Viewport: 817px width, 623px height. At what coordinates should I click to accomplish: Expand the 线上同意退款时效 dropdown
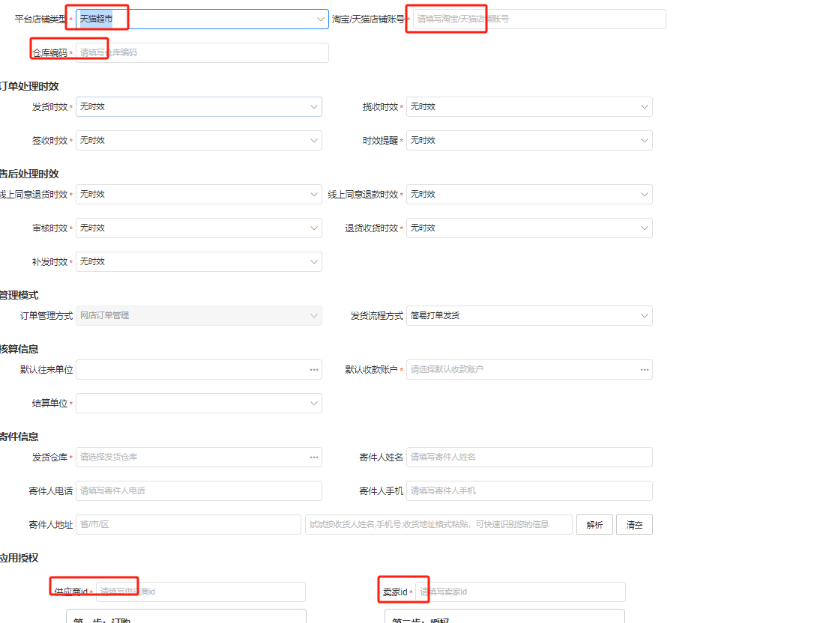529,194
